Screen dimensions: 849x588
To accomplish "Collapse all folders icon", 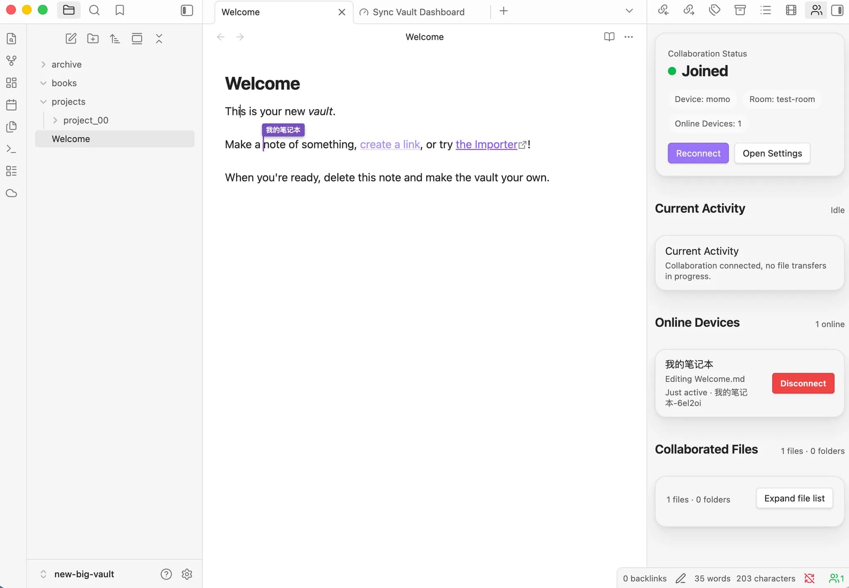I will click(x=159, y=39).
